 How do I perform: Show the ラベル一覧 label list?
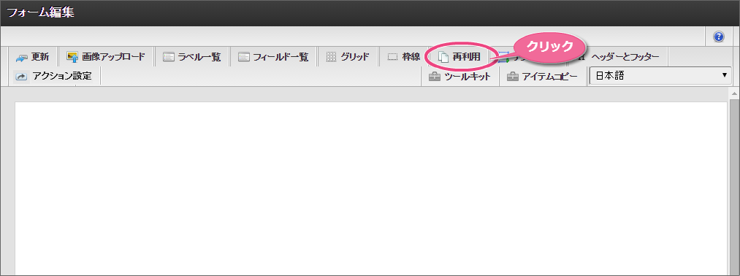click(x=191, y=58)
